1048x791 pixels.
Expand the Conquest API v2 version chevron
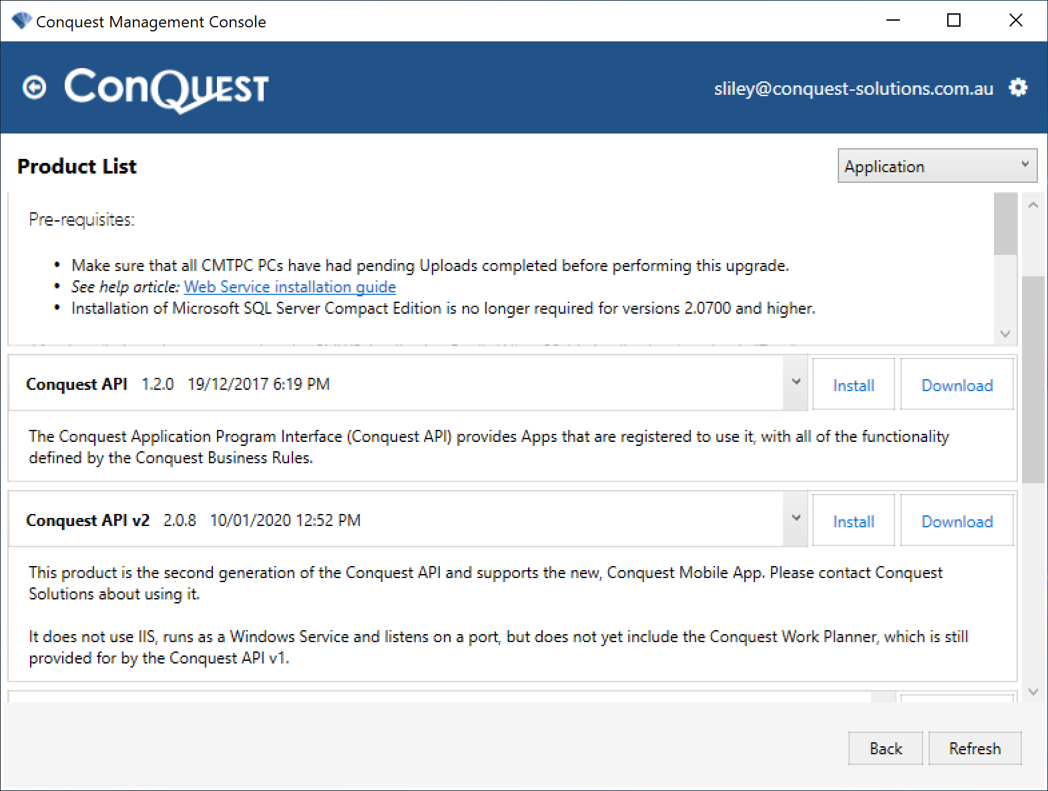[796, 519]
